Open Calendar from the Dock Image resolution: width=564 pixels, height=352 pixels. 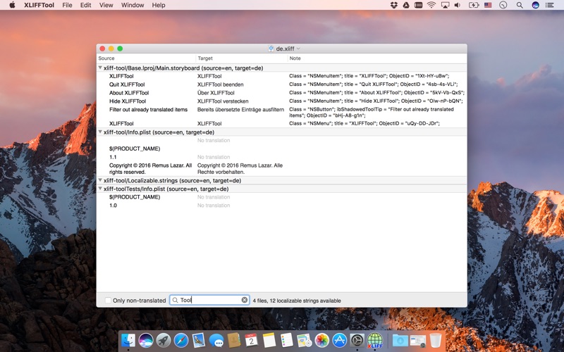coord(252,340)
